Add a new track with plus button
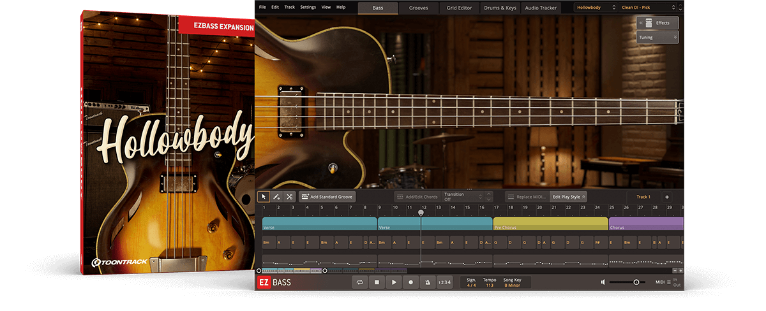 666,197
